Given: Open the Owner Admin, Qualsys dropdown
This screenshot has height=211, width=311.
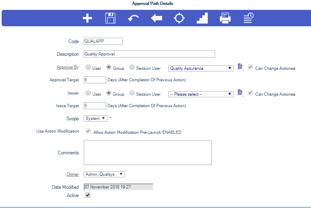Looking at the screenshot, I should [x=104, y=174].
